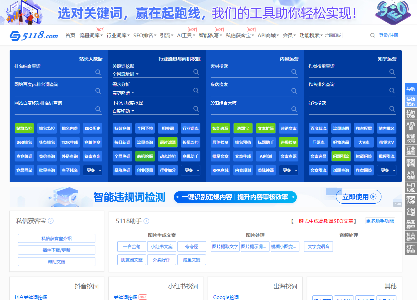This screenshot has width=417, height=300.
Task: Click 文字变语音 helper button
Action: coord(318,247)
